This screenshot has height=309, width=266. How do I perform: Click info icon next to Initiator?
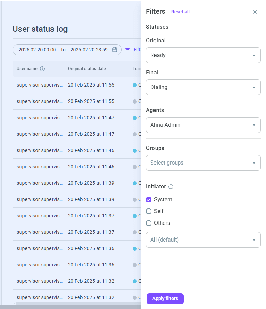[x=171, y=187]
